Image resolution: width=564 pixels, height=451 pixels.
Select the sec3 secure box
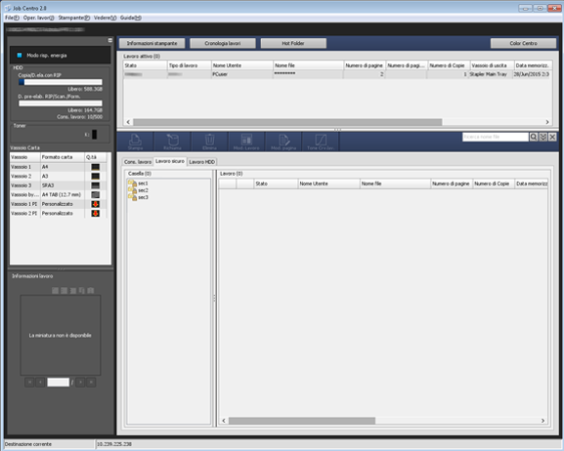pyautogui.click(x=143, y=197)
